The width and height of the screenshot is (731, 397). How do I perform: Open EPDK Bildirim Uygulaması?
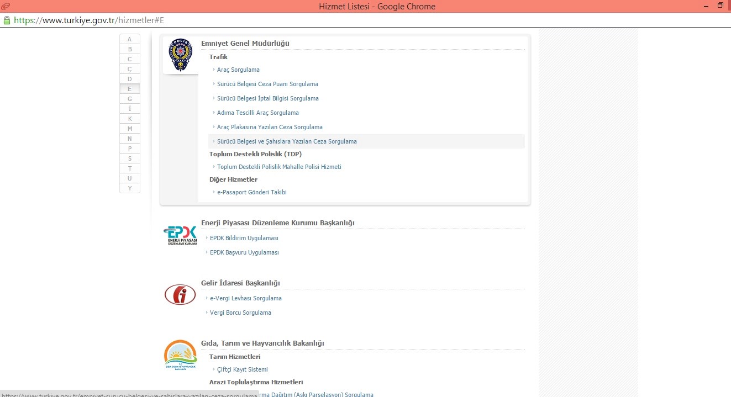[x=244, y=238]
